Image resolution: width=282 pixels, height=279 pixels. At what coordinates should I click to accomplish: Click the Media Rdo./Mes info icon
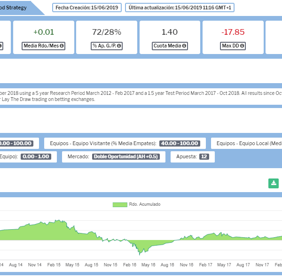(62, 46)
